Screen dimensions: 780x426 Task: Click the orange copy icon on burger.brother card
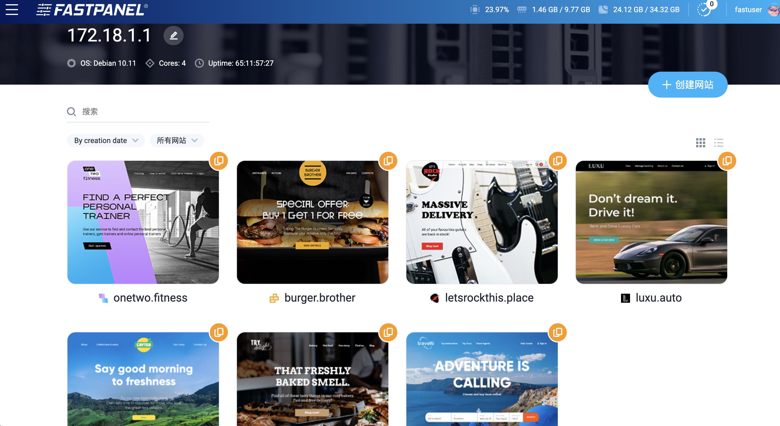388,161
